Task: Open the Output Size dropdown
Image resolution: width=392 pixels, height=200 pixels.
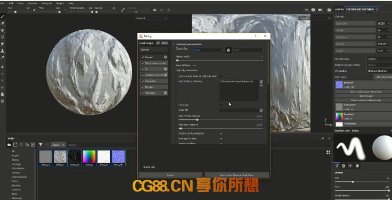Action: click(x=209, y=50)
